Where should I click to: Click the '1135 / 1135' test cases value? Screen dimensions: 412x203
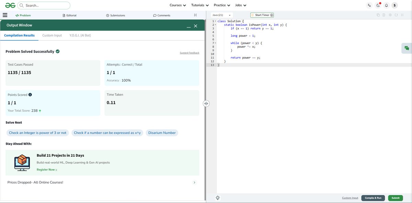[20, 72]
